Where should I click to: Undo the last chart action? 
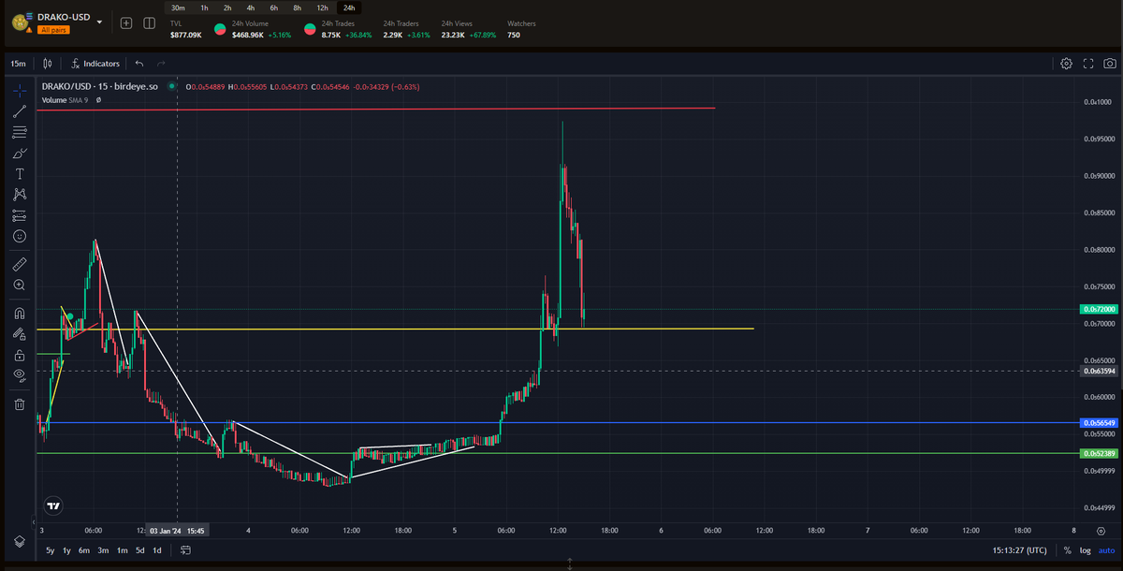(x=139, y=64)
